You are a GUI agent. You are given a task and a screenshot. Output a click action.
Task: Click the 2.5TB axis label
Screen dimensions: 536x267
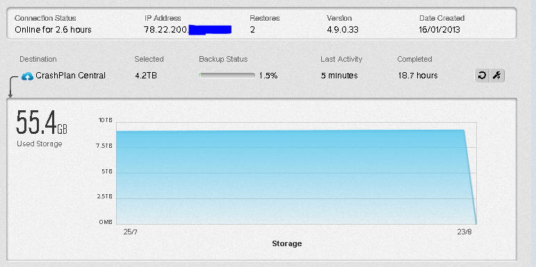tap(104, 197)
